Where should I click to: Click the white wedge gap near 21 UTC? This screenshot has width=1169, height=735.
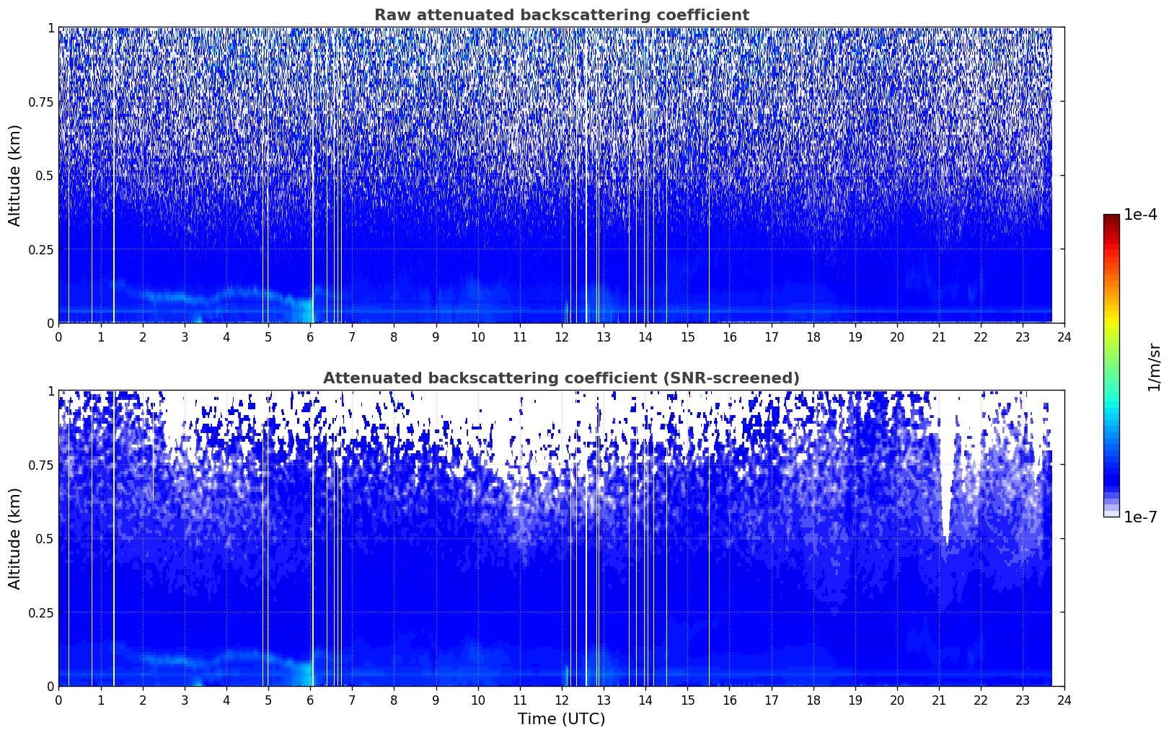[945, 490]
